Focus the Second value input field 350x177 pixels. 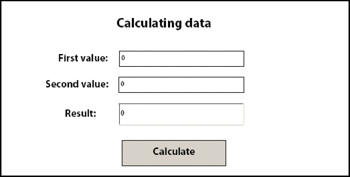click(181, 85)
